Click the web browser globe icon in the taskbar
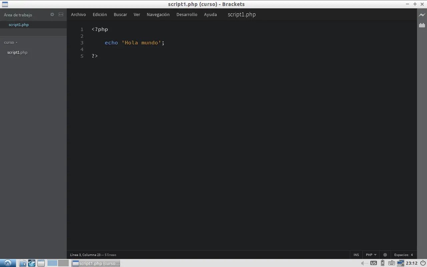 (31, 263)
